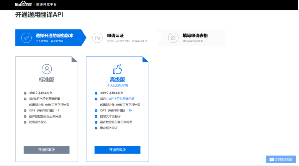Click blue check beside QPS =10

96,110
